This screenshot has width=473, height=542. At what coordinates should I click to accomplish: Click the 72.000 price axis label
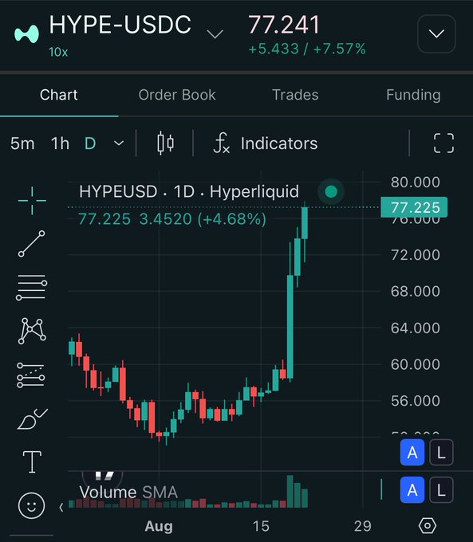[x=416, y=255]
